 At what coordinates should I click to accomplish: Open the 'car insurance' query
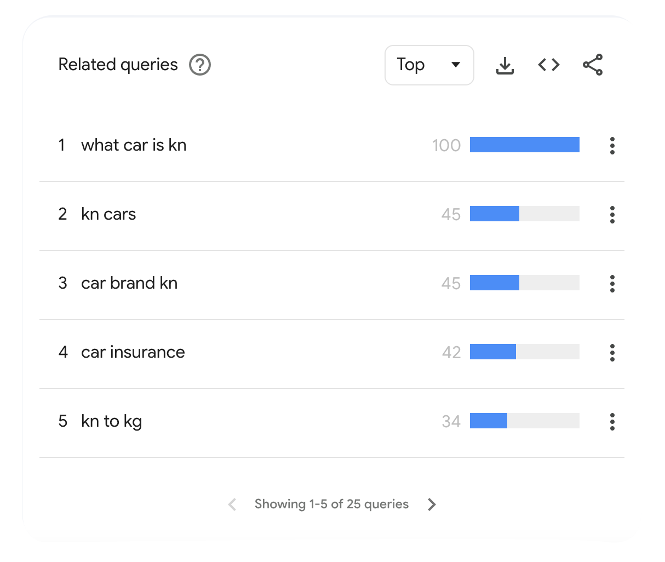coord(133,352)
